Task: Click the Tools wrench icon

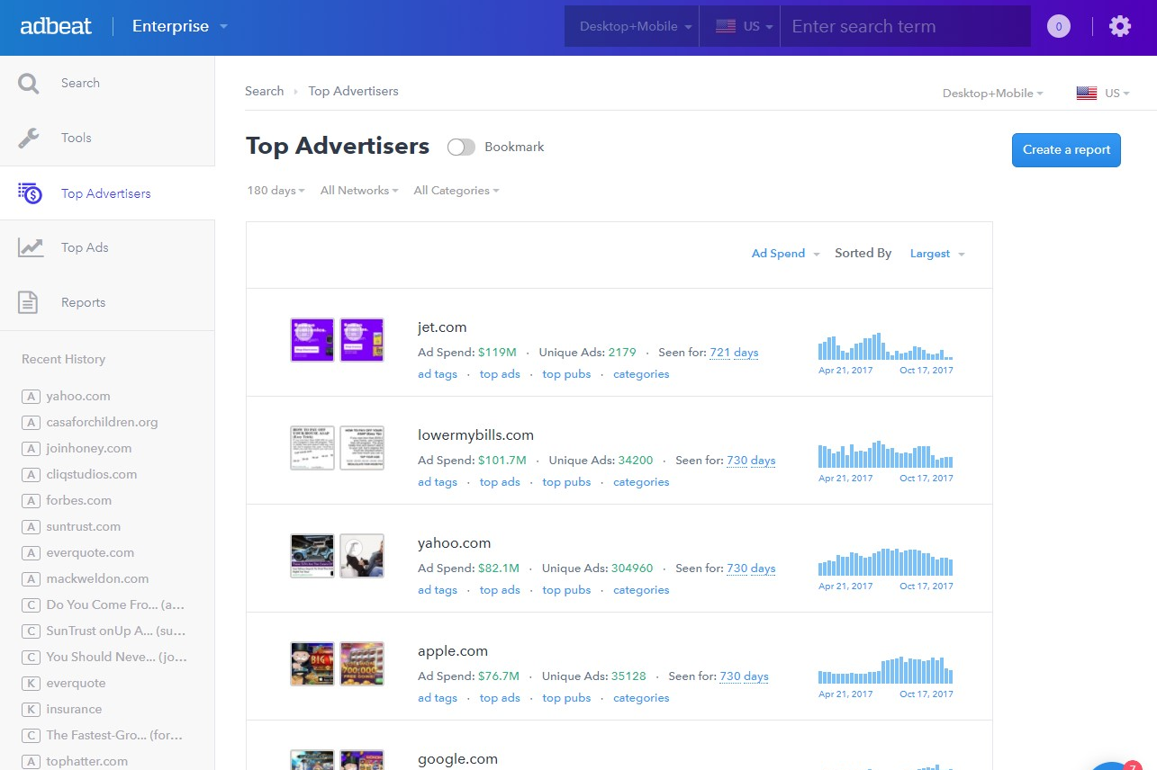Action: coord(29,139)
